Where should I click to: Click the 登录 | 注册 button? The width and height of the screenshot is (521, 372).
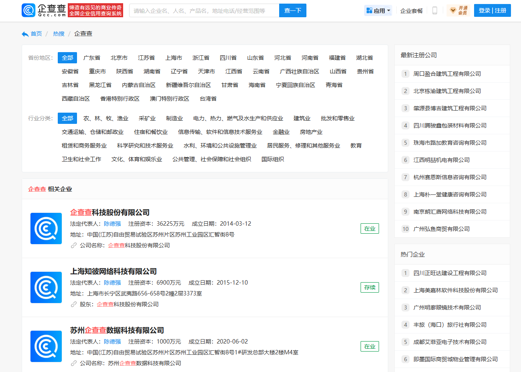click(492, 10)
